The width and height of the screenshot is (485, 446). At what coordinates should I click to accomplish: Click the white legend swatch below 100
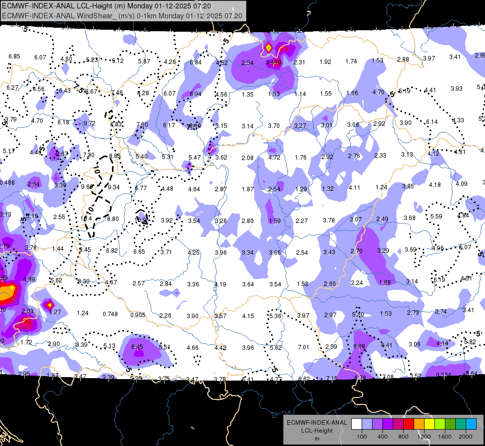pyautogui.click(x=357, y=424)
